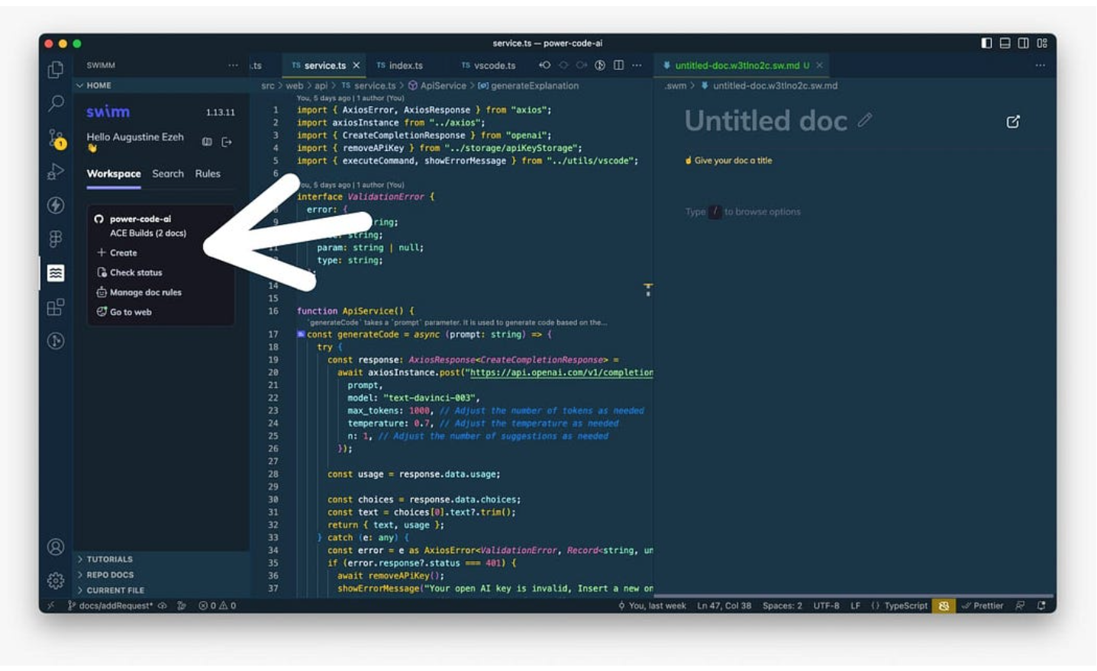
Task: Close the untitled-doc tab
Action: (819, 66)
